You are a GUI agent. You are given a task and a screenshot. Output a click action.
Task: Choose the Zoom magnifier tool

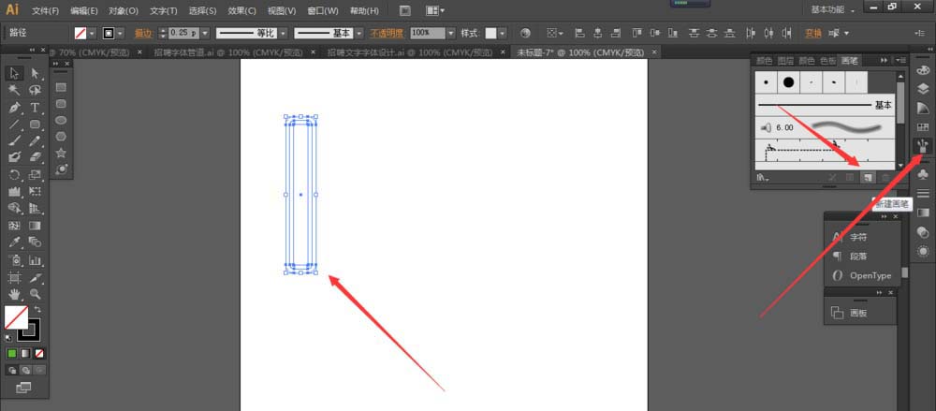[36, 294]
